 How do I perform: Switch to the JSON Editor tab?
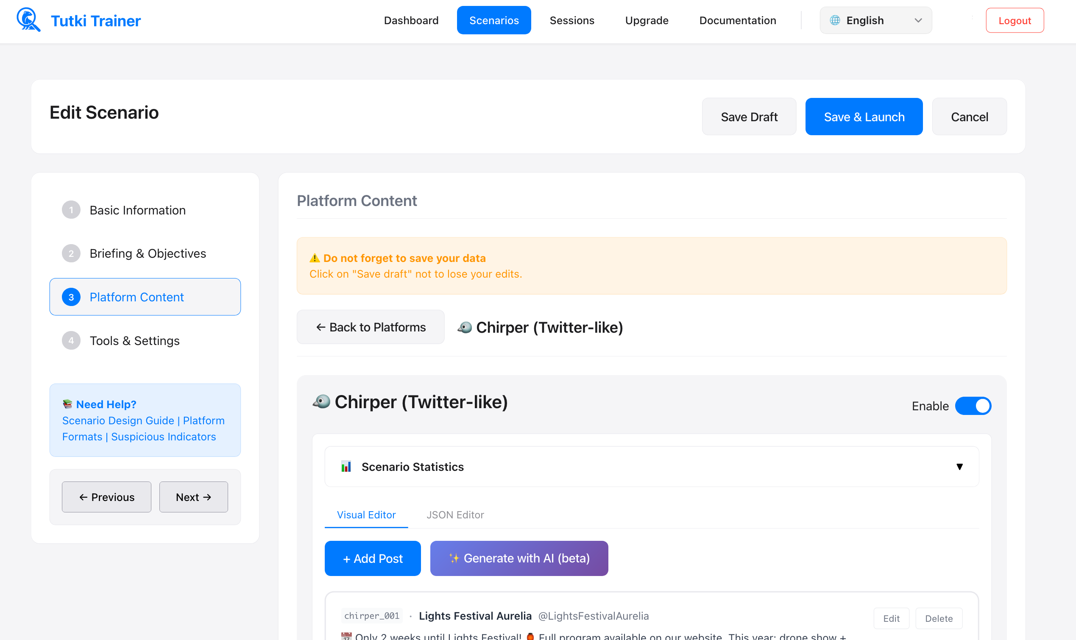point(454,515)
